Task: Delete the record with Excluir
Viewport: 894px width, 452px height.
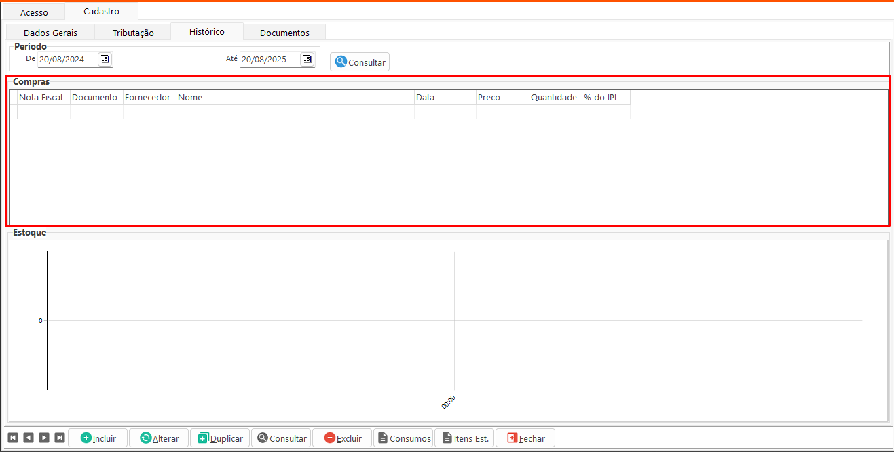Action: click(342, 438)
